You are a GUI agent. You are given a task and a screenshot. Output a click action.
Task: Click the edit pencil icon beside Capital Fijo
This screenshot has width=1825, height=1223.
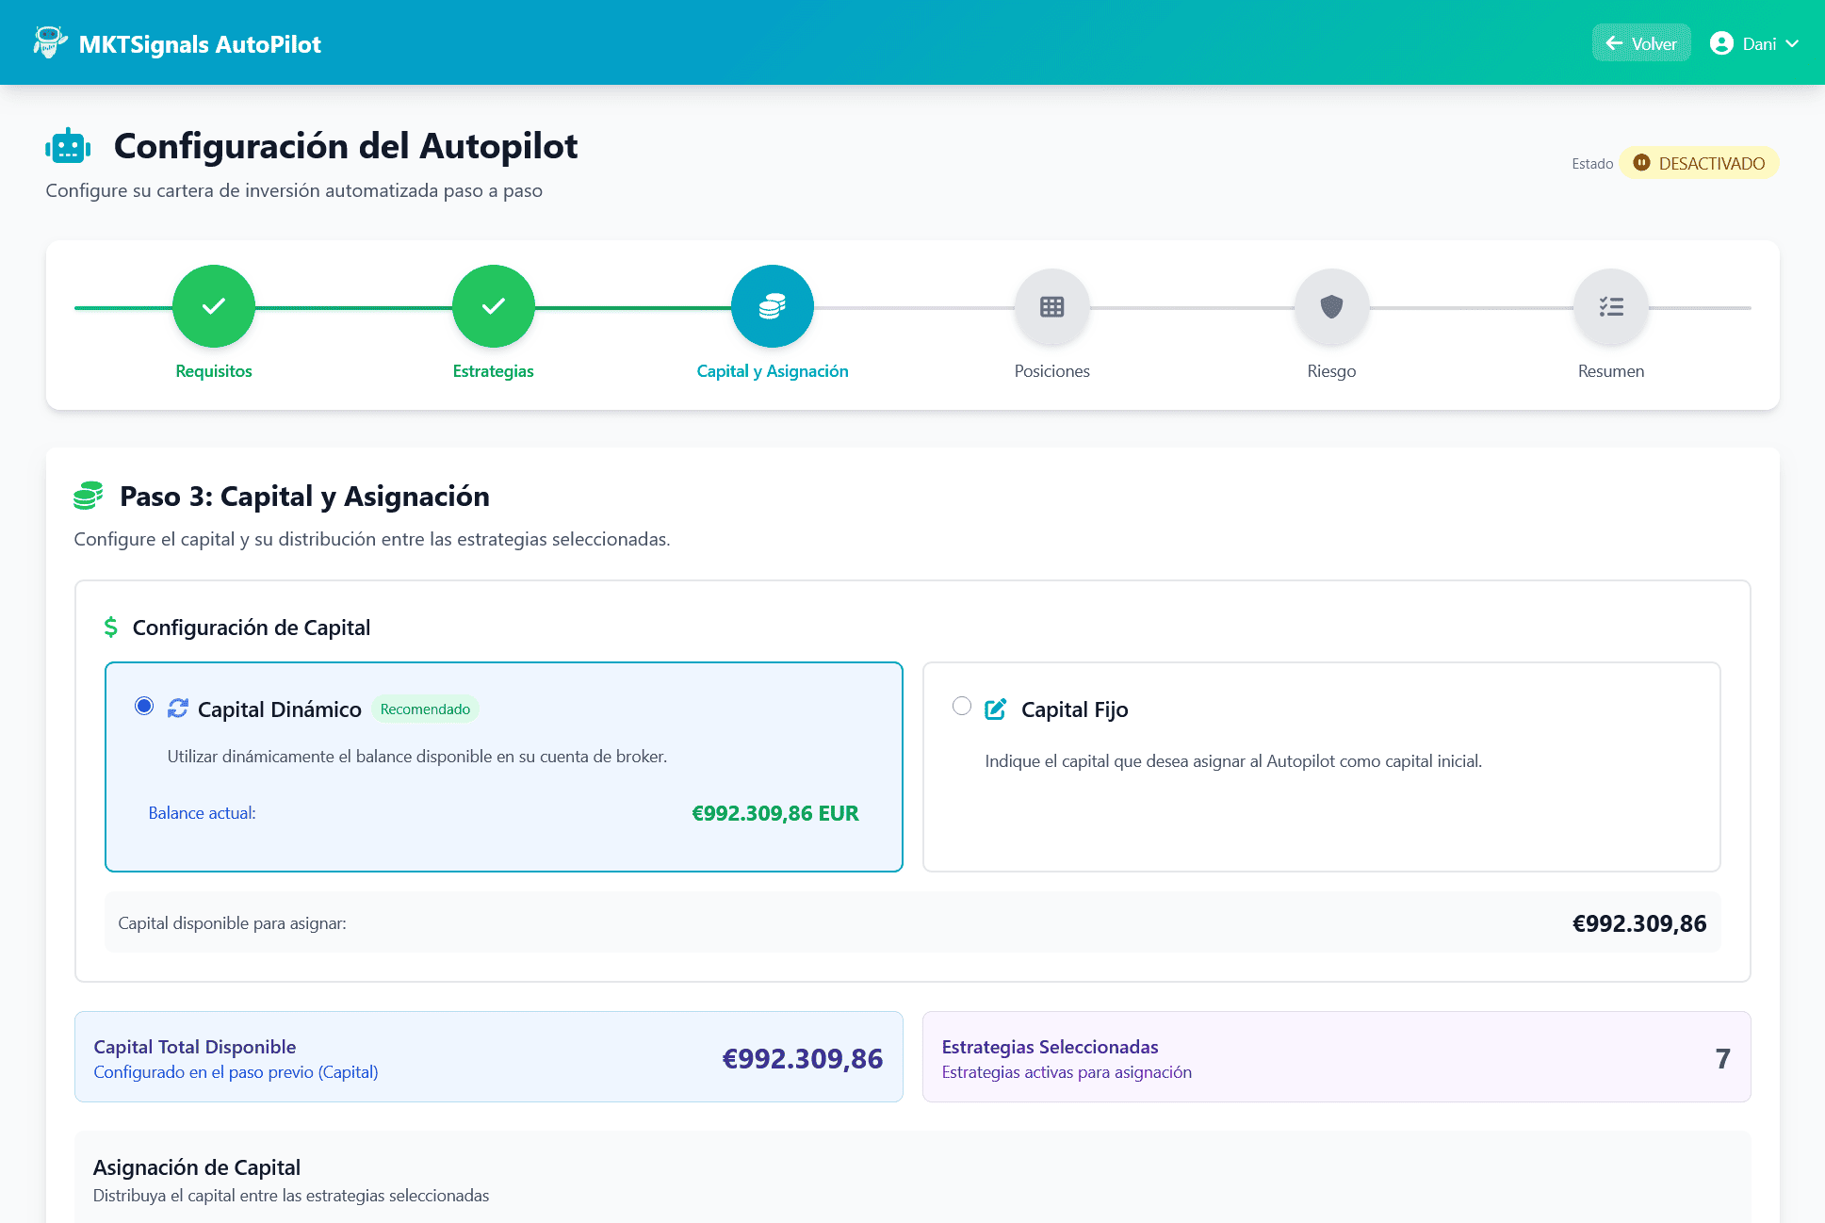click(996, 709)
